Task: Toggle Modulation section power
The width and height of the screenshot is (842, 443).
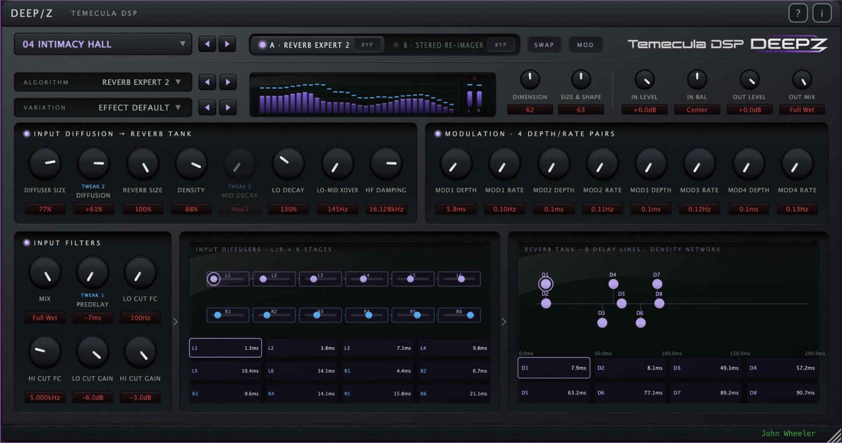Action: pyautogui.click(x=437, y=133)
